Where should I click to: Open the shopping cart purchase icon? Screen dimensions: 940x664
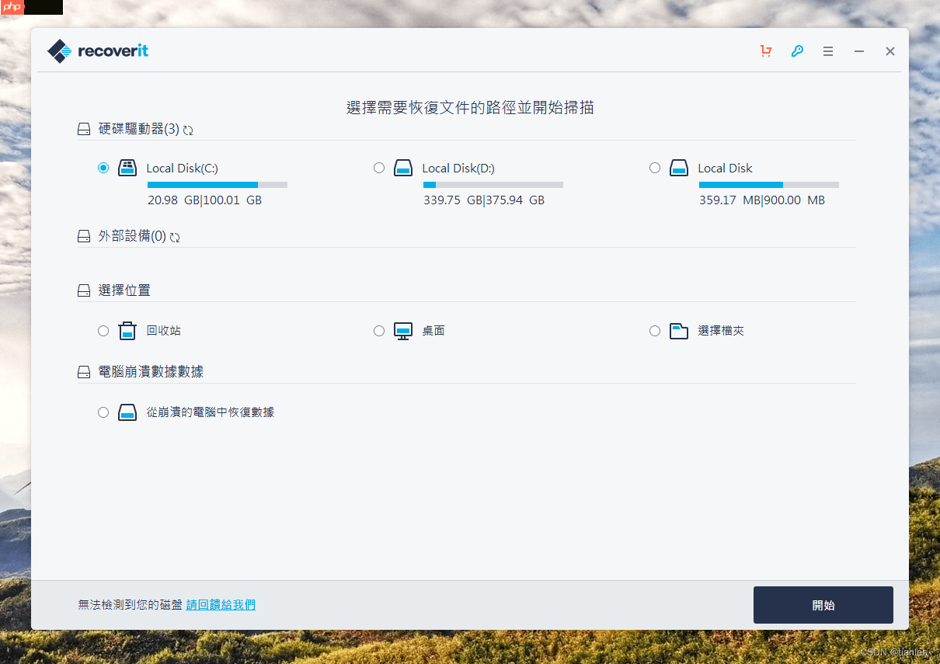(766, 50)
